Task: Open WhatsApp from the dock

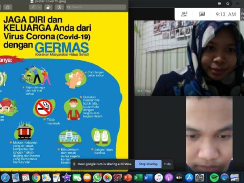Action: (97, 178)
